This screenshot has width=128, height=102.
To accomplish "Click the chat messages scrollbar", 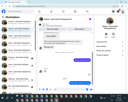I will [92, 68].
